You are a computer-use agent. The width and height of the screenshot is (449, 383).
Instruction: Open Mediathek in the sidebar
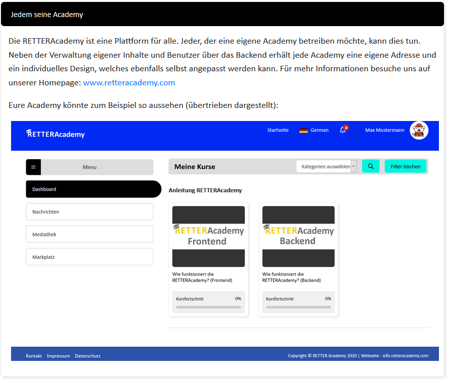pyautogui.click(x=89, y=234)
